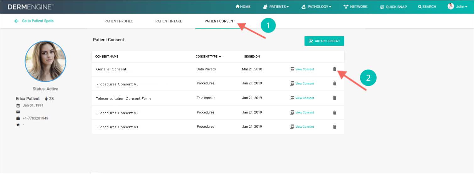Expand the Patients dropdown menu
Image resolution: width=475 pixels, height=174 pixels.
(x=276, y=7)
